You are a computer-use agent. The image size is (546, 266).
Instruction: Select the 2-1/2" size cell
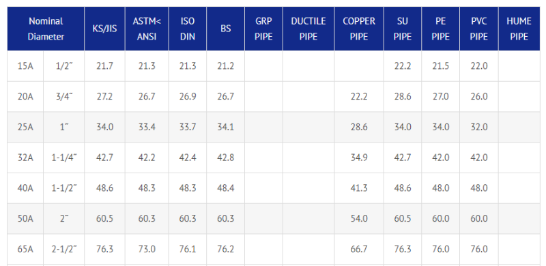point(64,249)
